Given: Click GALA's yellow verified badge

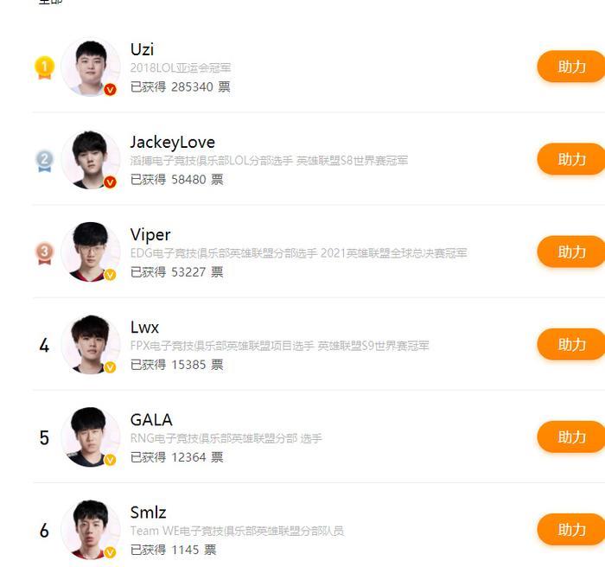Looking at the screenshot, I should click(110, 460).
